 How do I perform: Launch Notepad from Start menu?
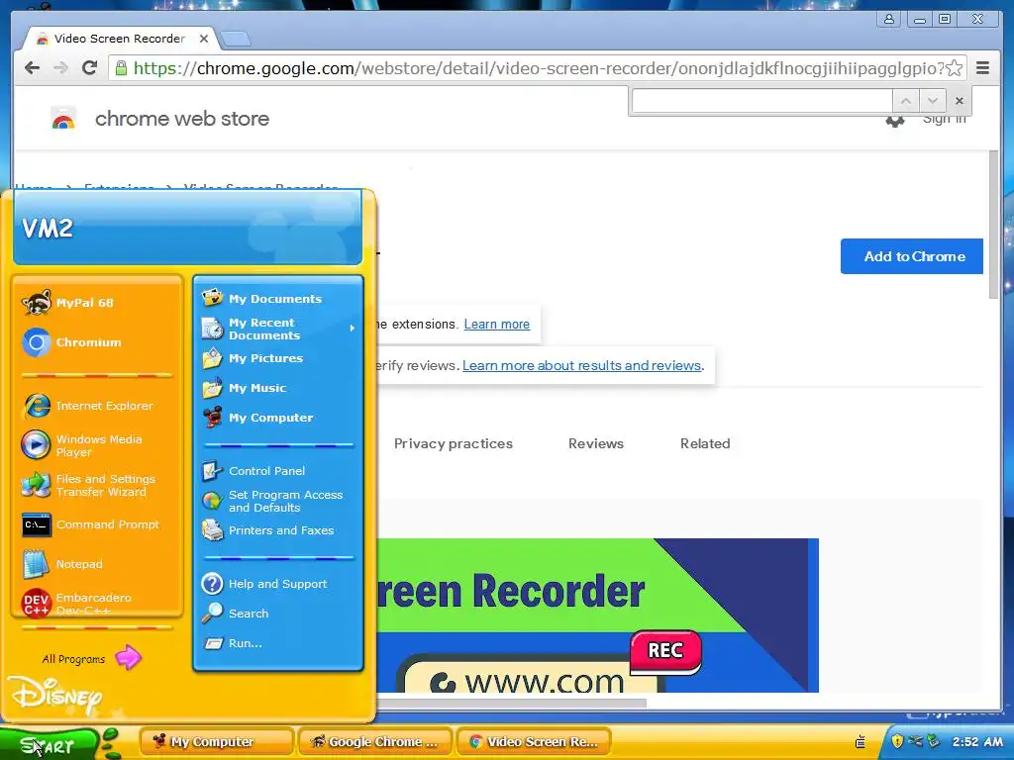(97, 564)
